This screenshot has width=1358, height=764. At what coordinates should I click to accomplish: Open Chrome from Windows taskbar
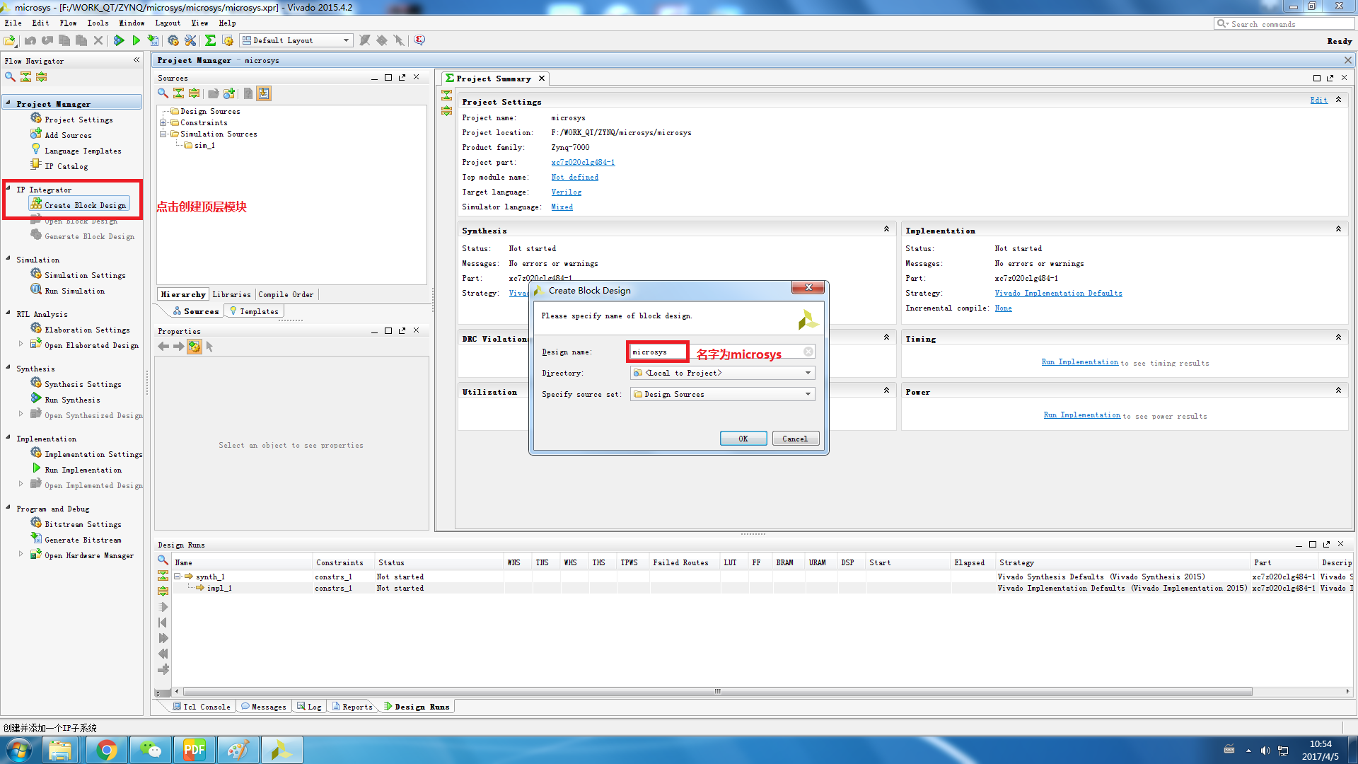107,750
